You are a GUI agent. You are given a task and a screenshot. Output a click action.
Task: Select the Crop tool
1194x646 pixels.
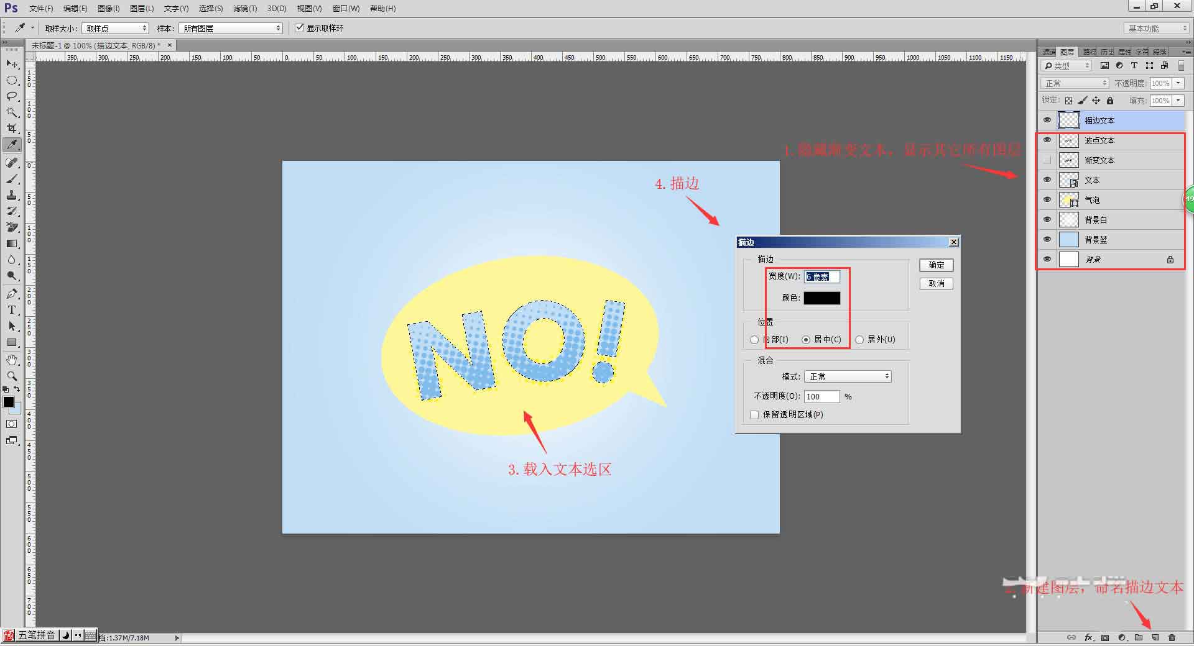click(x=12, y=129)
